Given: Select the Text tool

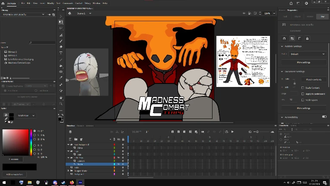Looking at the screenshot, I should tap(61, 53).
